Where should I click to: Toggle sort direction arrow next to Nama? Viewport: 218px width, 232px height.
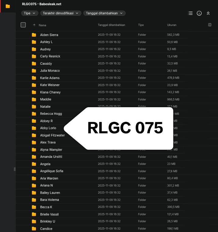[x=34, y=25]
